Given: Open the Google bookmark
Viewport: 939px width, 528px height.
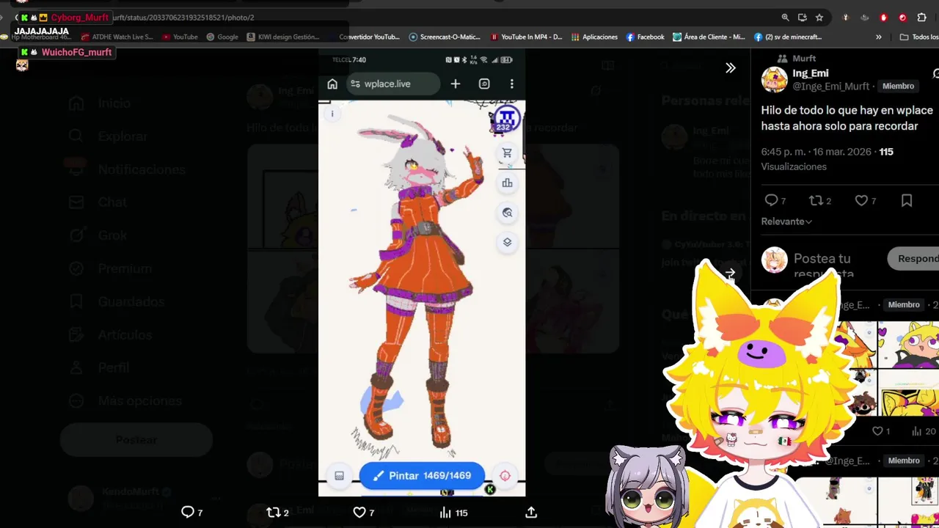Looking at the screenshot, I should coord(222,37).
